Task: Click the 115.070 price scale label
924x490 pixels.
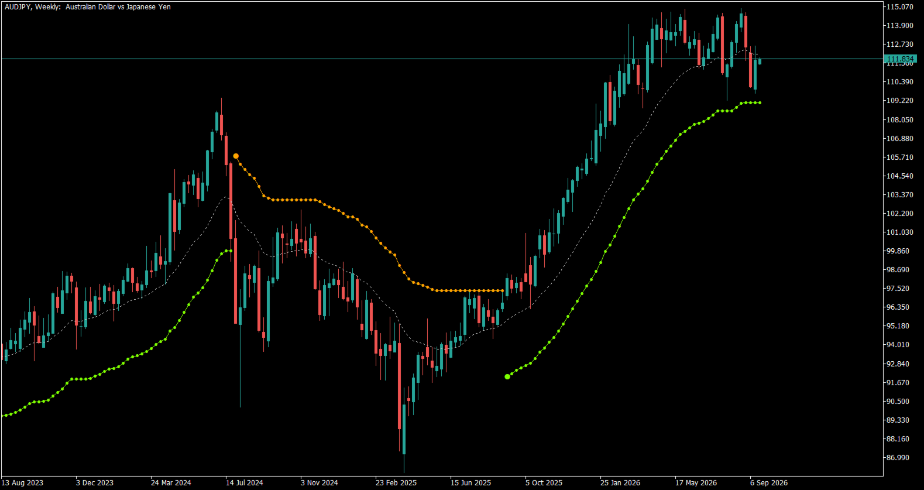Action: [899, 7]
